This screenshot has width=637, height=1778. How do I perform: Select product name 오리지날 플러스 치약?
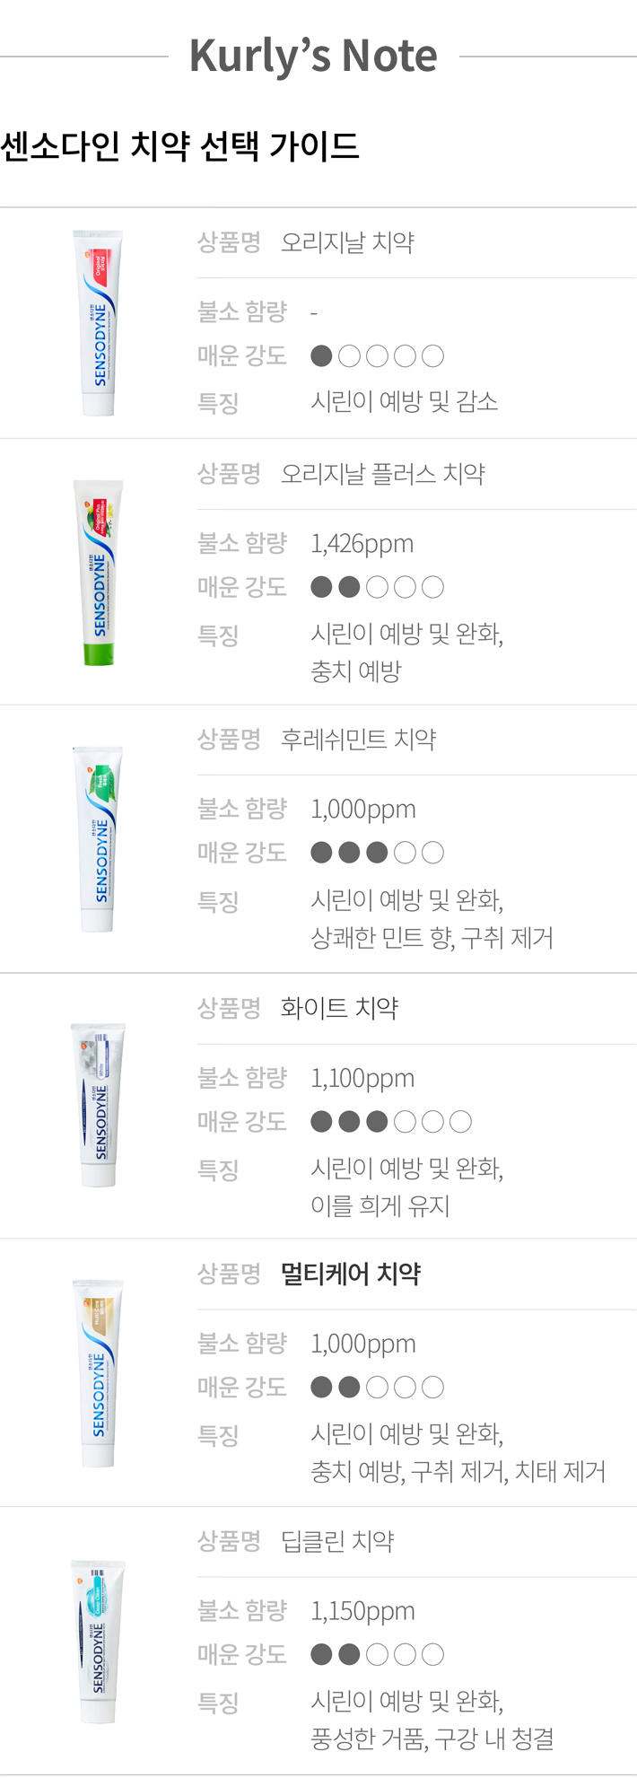click(383, 474)
